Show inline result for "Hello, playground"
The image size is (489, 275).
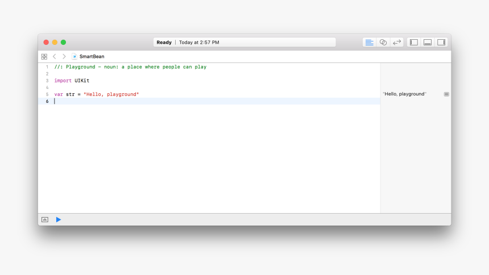click(446, 94)
